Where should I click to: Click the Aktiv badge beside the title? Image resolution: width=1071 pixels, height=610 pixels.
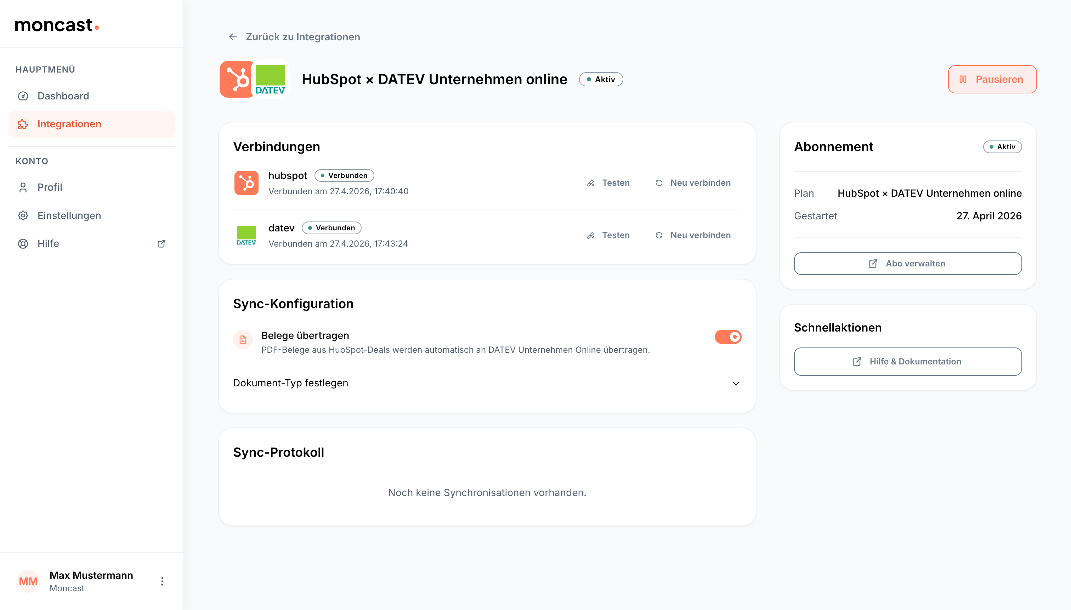coord(601,79)
